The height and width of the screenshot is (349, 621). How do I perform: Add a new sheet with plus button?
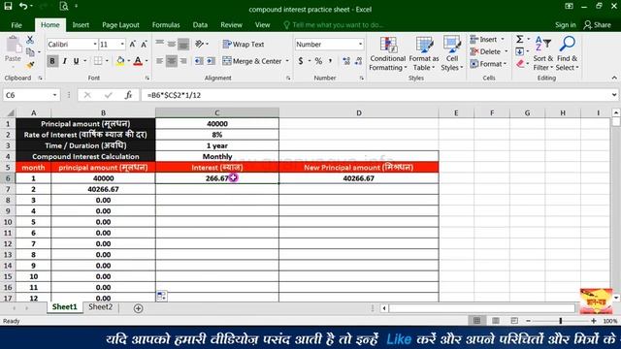point(138,308)
